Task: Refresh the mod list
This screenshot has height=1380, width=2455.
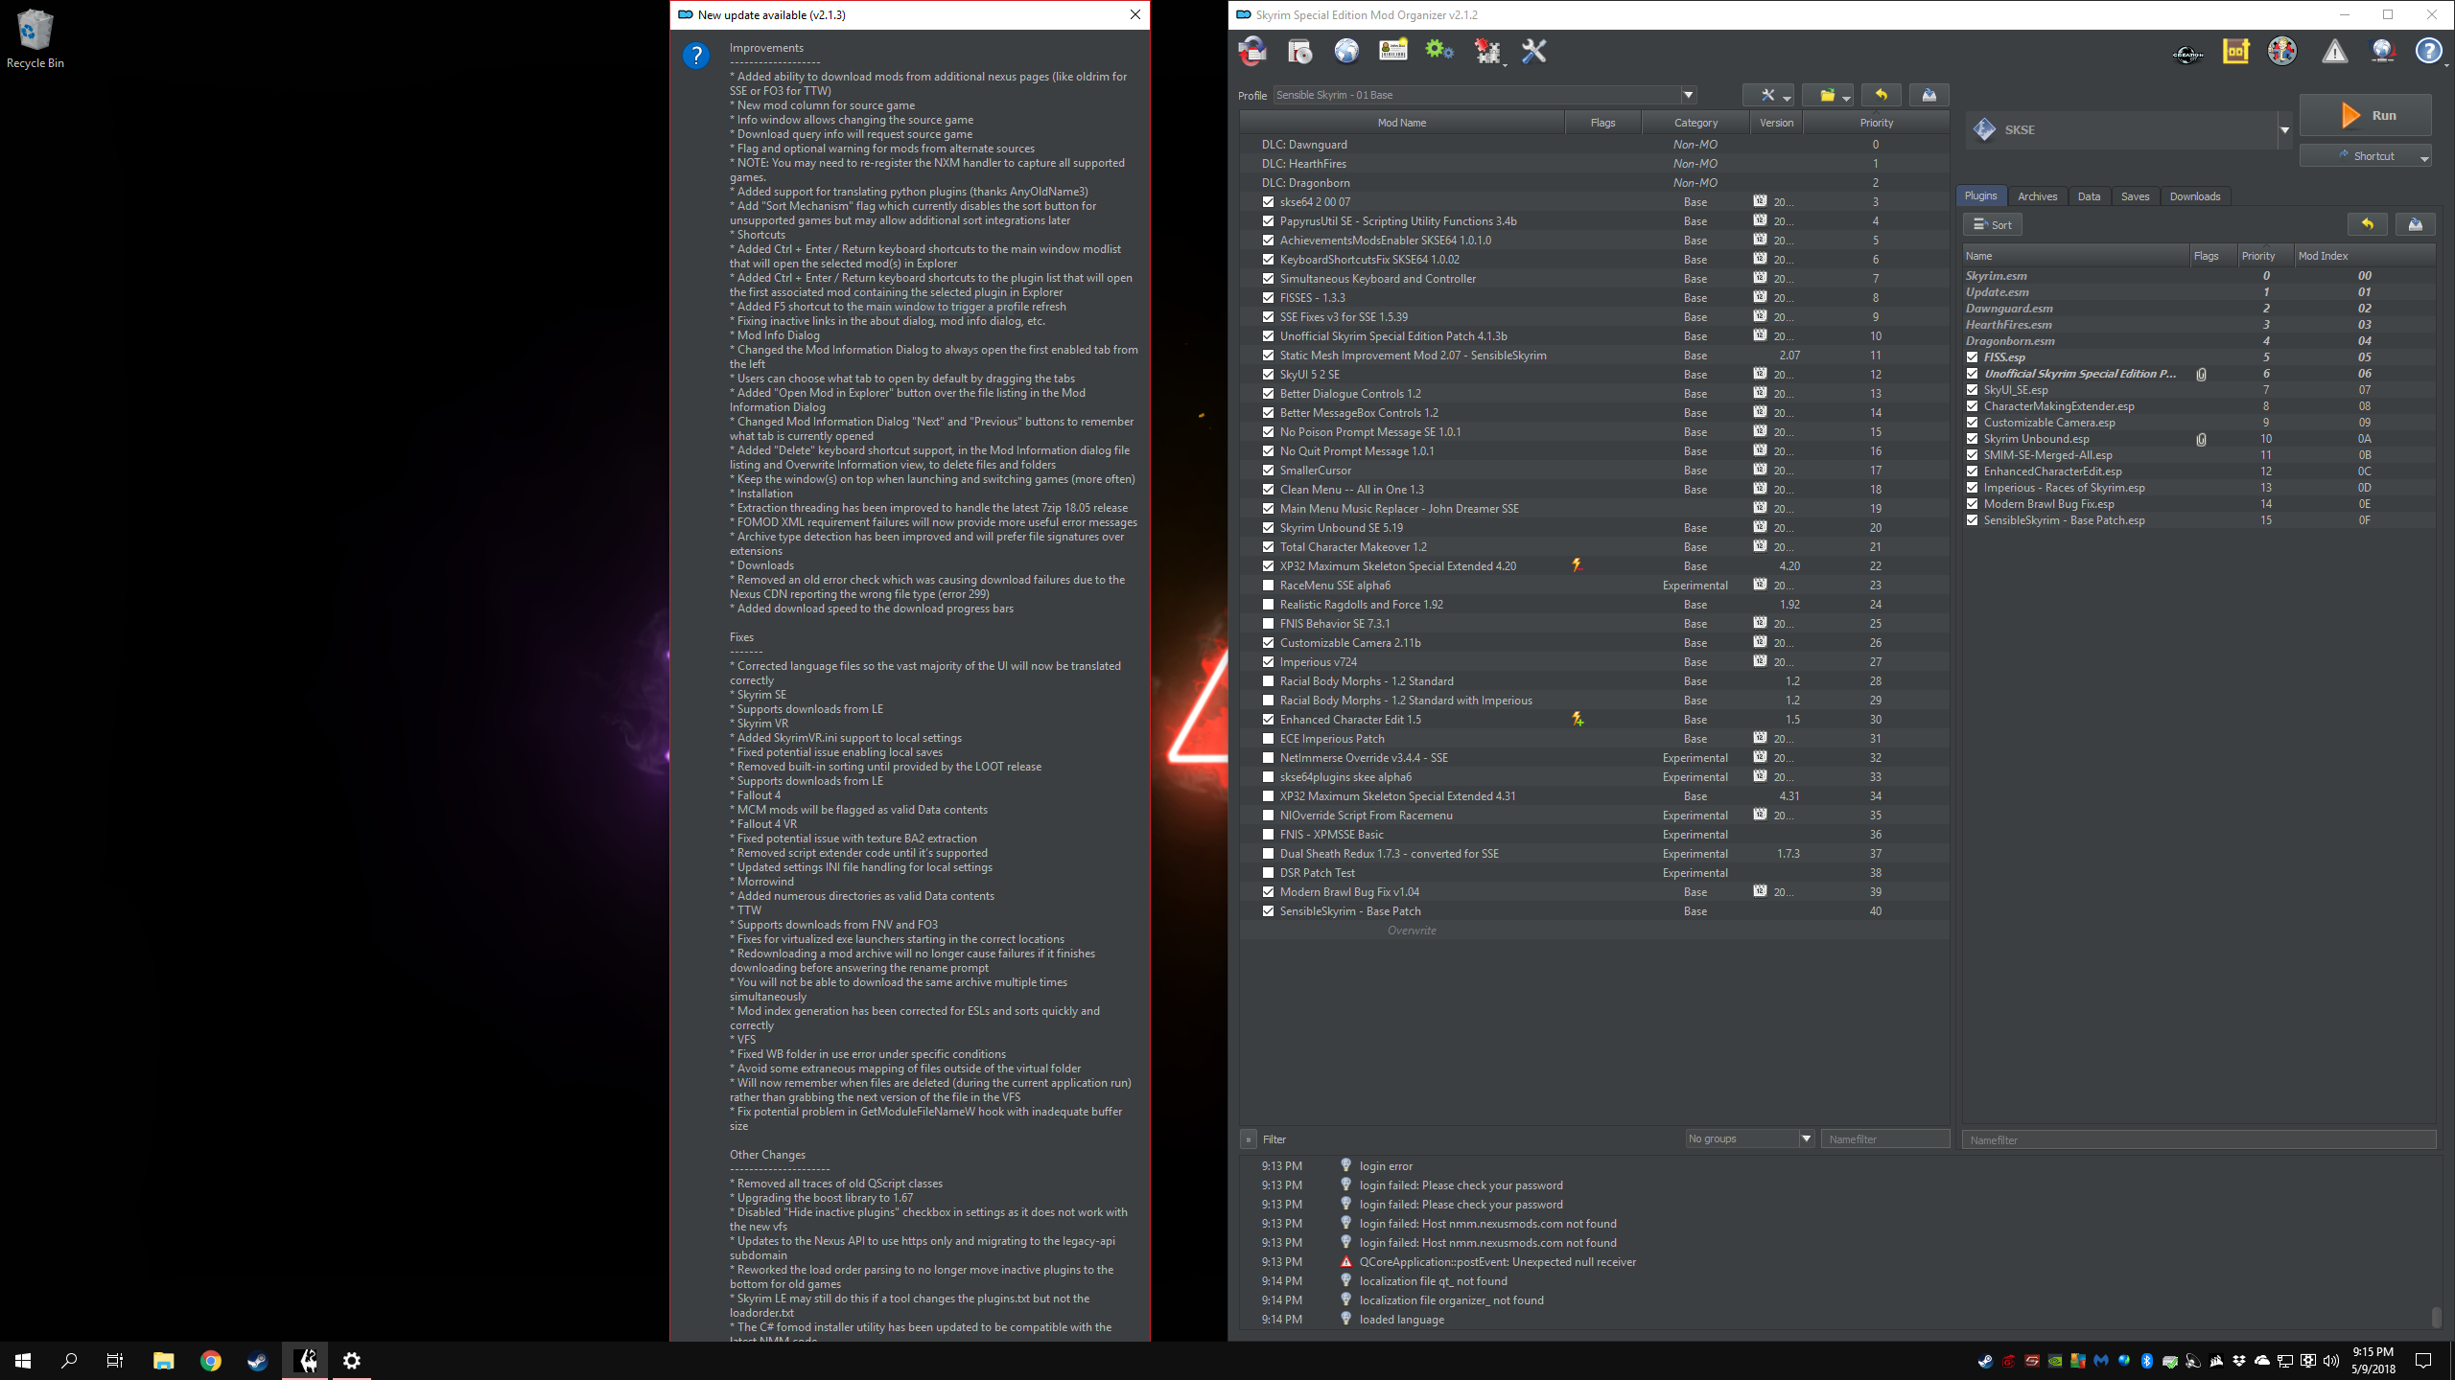Action: click(x=1251, y=51)
